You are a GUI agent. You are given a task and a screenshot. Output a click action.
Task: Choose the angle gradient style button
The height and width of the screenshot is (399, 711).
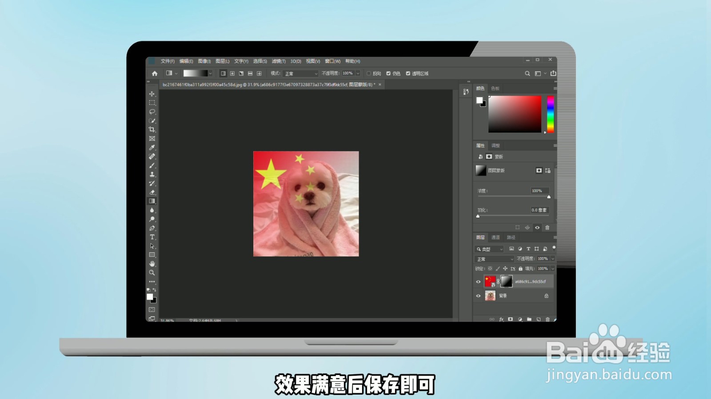point(241,74)
